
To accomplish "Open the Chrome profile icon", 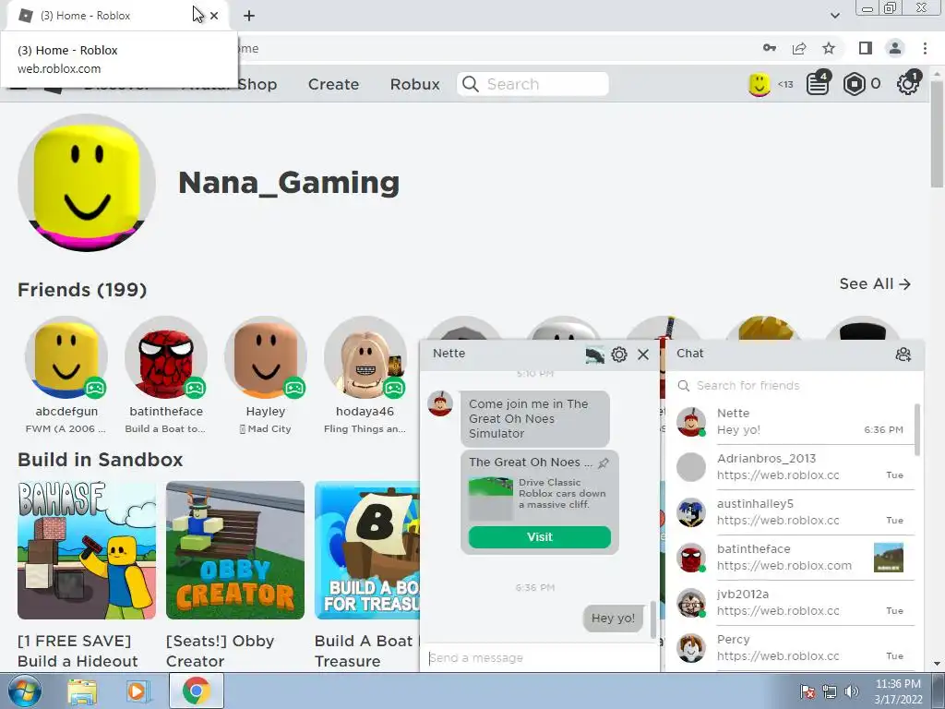I will pyautogui.click(x=895, y=48).
